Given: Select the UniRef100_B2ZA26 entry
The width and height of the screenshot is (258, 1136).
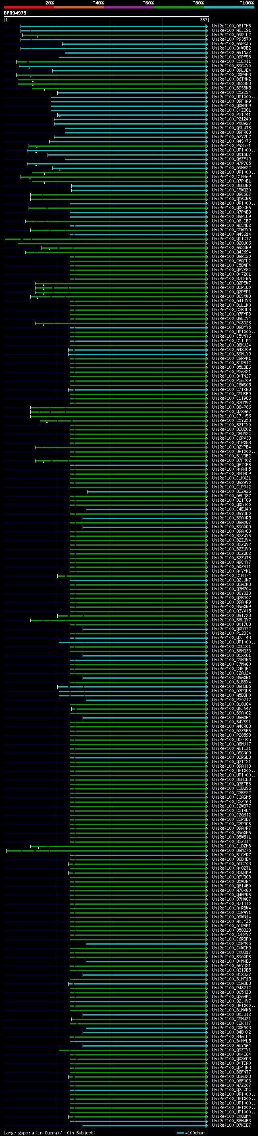Looking at the screenshot, I should click(x=231, y=491).
